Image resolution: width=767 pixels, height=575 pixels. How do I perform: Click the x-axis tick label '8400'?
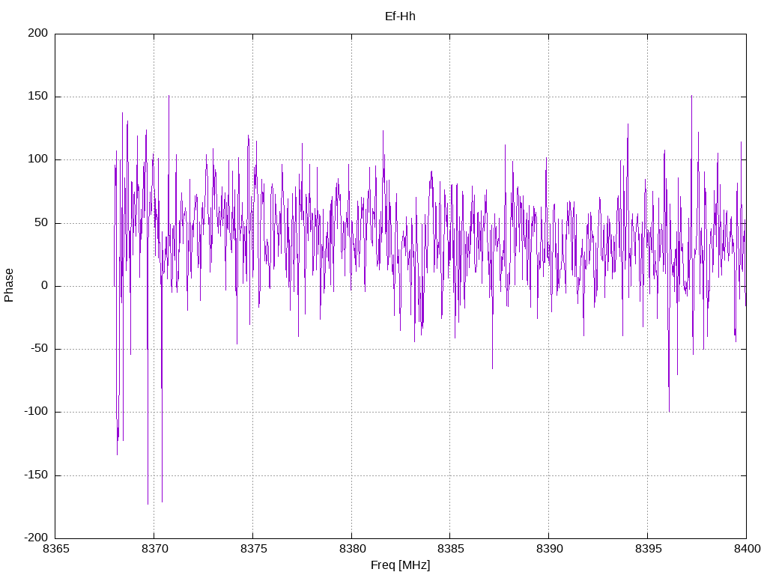coord(747,549)
